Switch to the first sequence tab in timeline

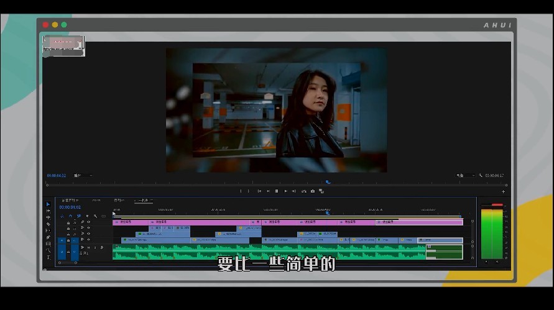point(69,200)
